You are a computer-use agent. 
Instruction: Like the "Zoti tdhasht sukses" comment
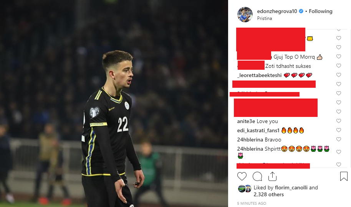click(x=339, y=66)
